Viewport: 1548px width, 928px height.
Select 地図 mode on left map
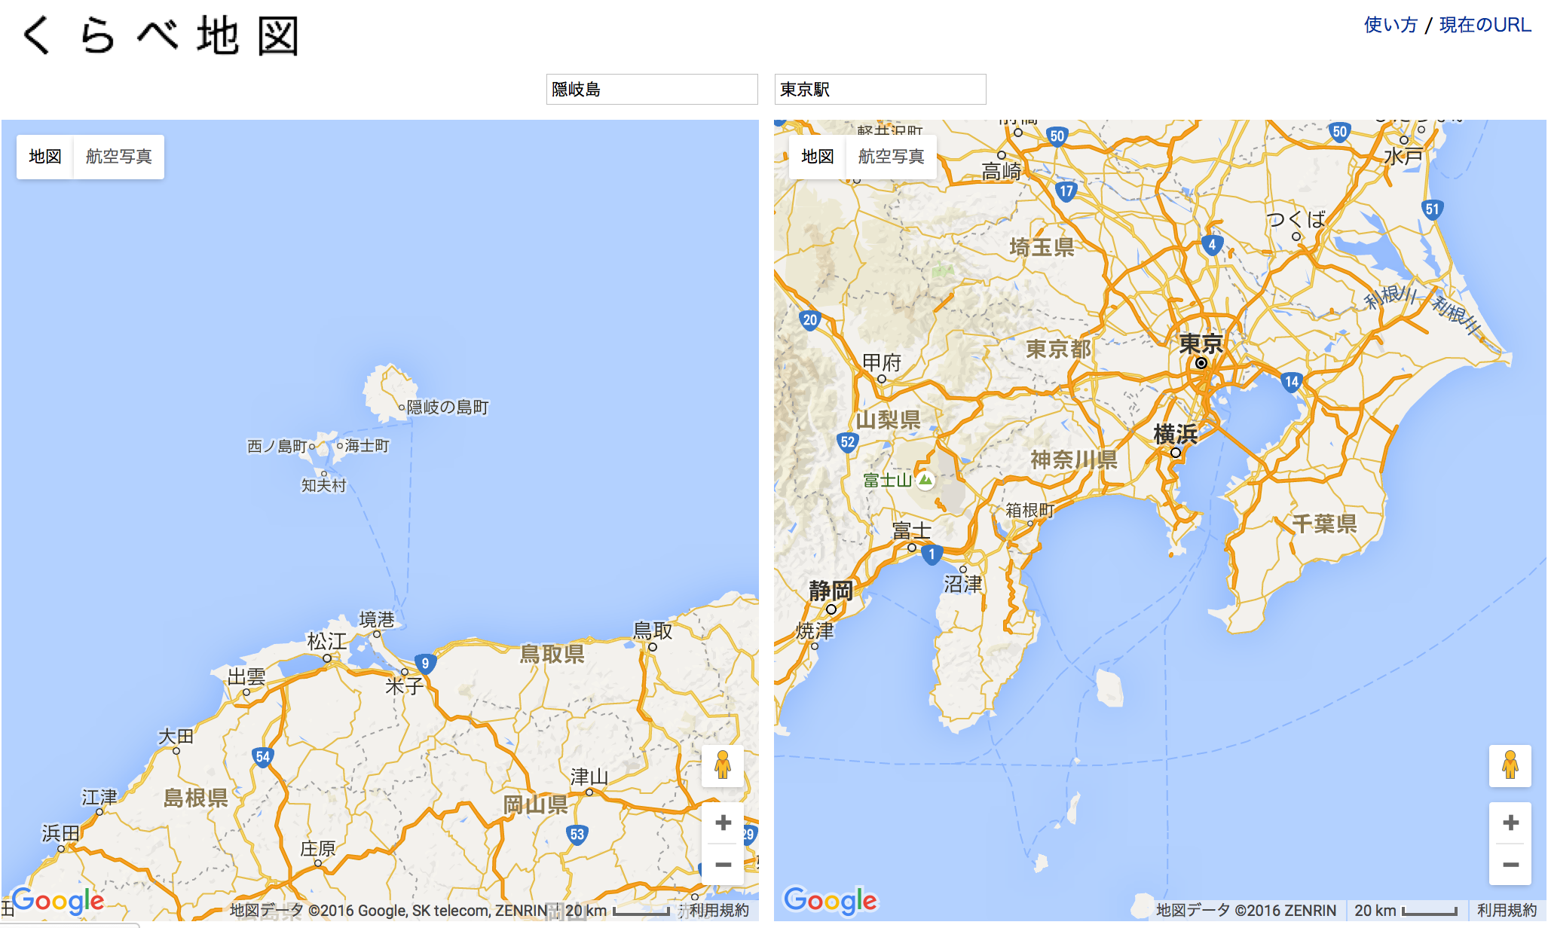coord(45,157)
